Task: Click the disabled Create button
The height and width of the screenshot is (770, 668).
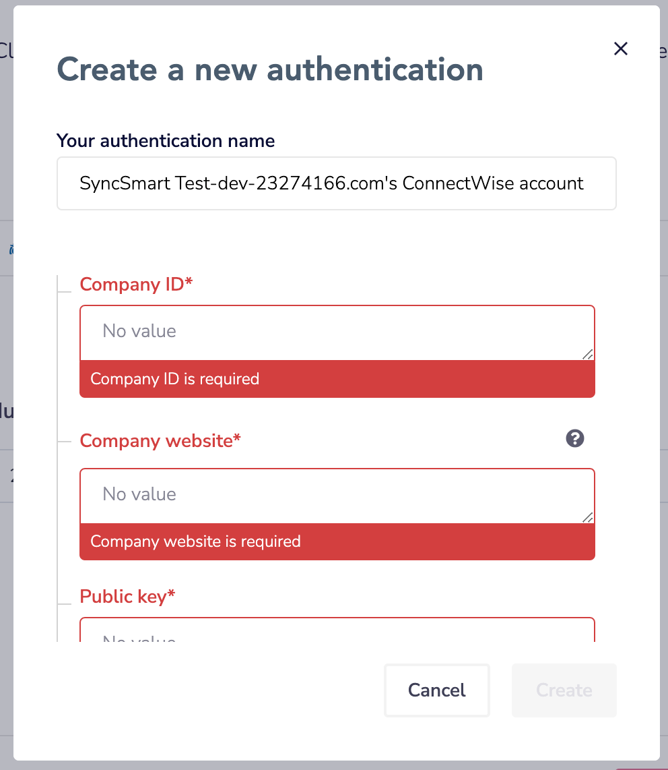Action: click(564, 690)
